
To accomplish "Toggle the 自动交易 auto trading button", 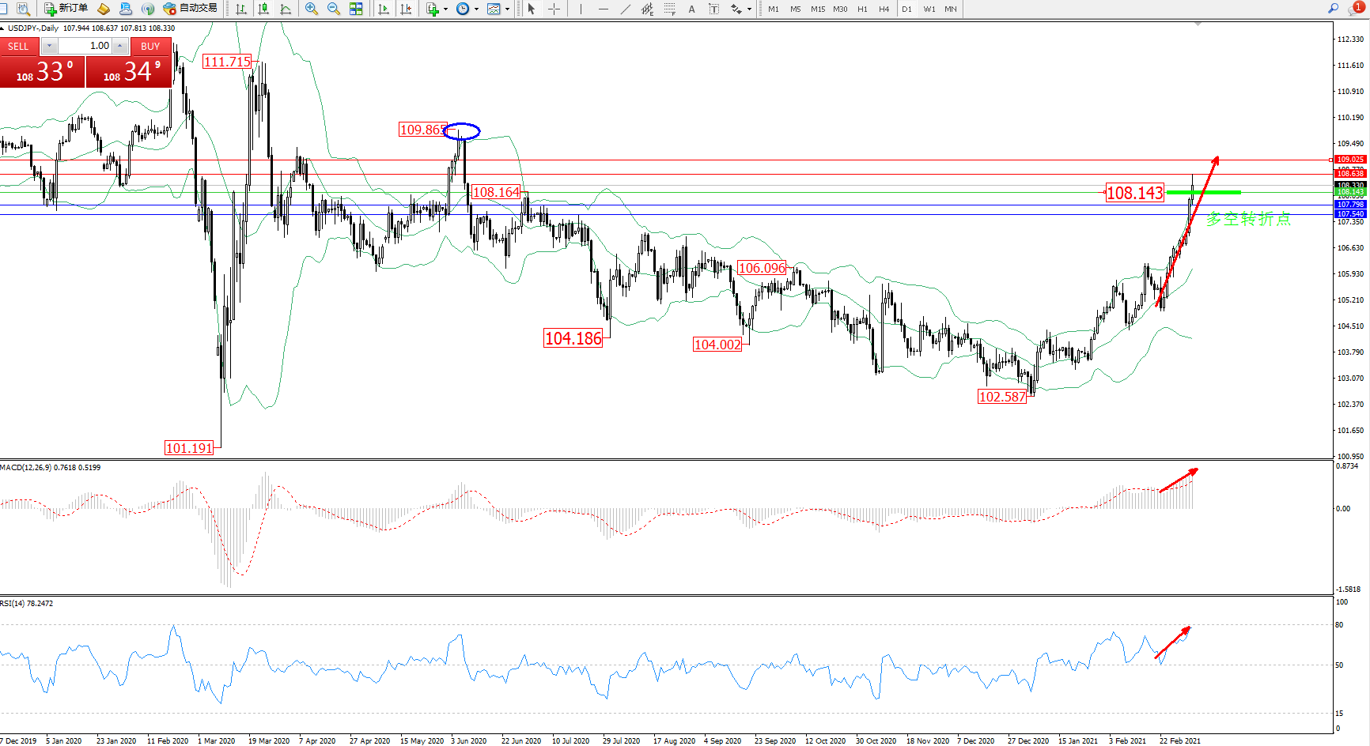I will tap(191, 9).
